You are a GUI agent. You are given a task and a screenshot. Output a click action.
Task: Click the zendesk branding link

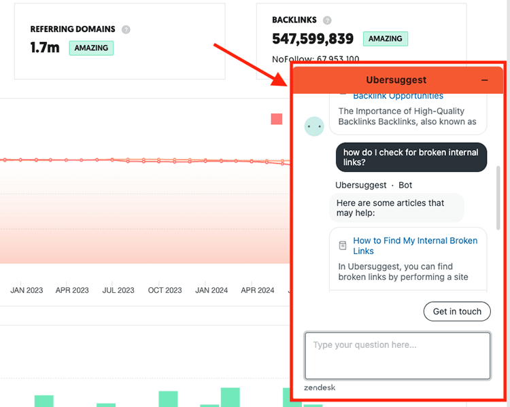[320, 387]
